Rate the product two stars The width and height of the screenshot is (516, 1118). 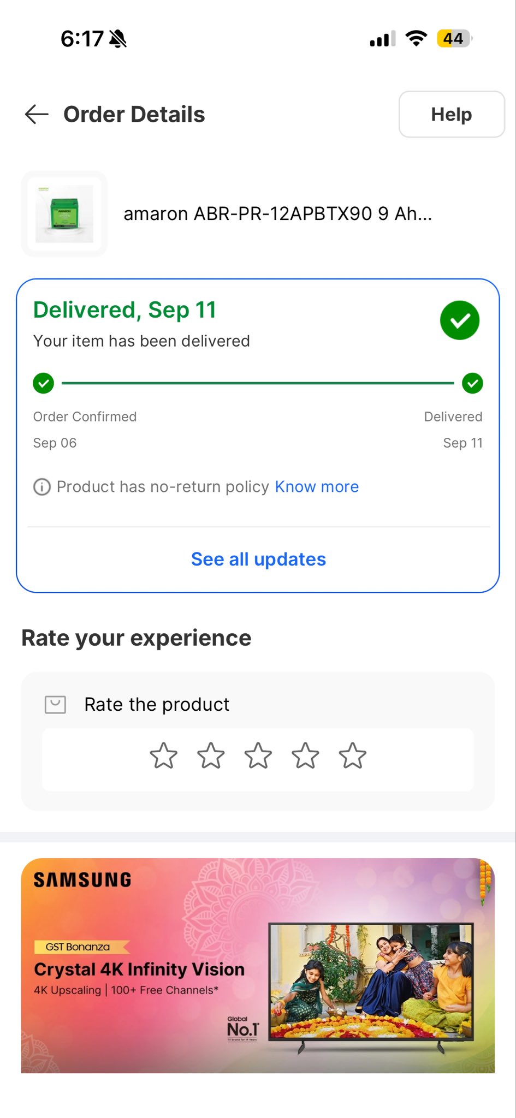pyautogui.click(x=211, y=756)
